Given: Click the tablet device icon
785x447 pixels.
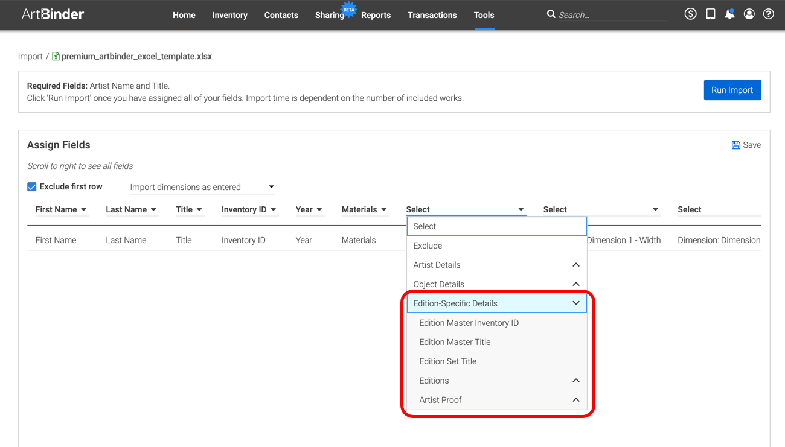Looking at the screenshot, I should click(x=711, y=14).
